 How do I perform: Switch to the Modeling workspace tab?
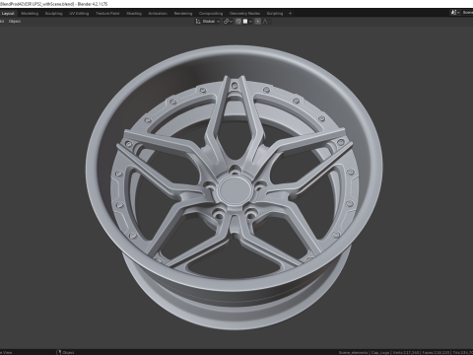coord(30,14)
